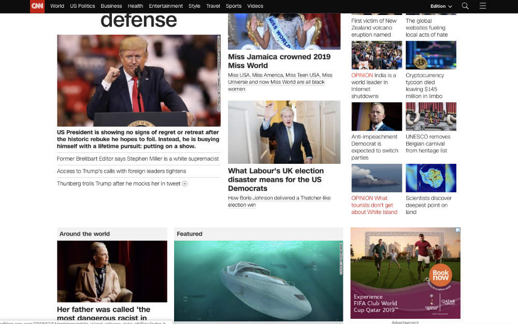Click the Miss World photo thumbnail
Screen dimensions: 518x324
284,32
